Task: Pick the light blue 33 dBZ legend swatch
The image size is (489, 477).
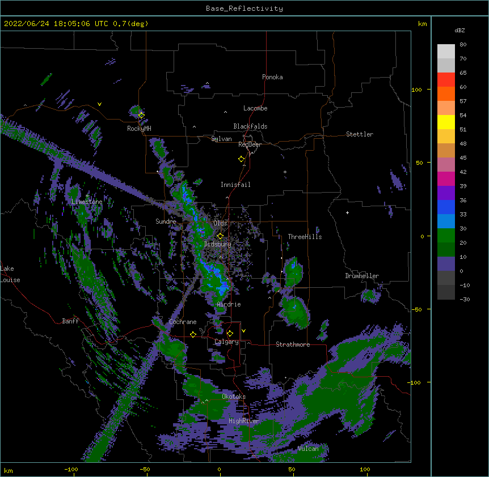Action: coord(446,221)
